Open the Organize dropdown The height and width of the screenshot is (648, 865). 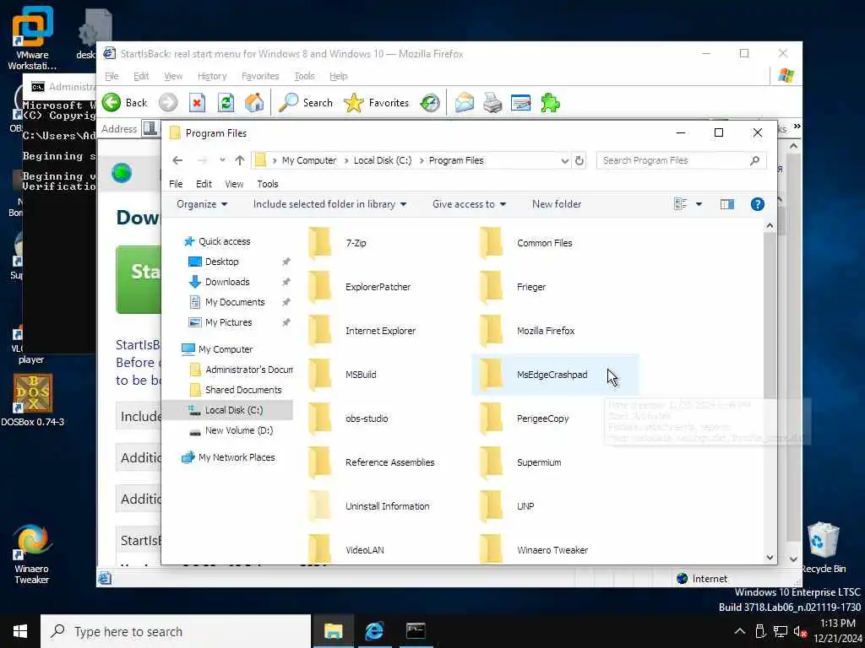coord(202,204)
